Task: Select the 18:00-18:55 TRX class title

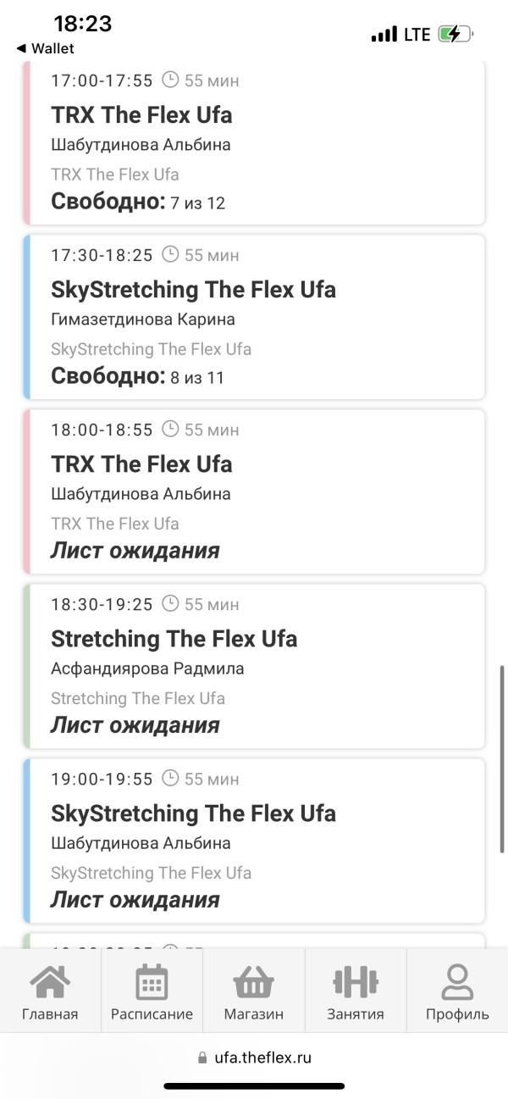Action: [x=141, y=463]
